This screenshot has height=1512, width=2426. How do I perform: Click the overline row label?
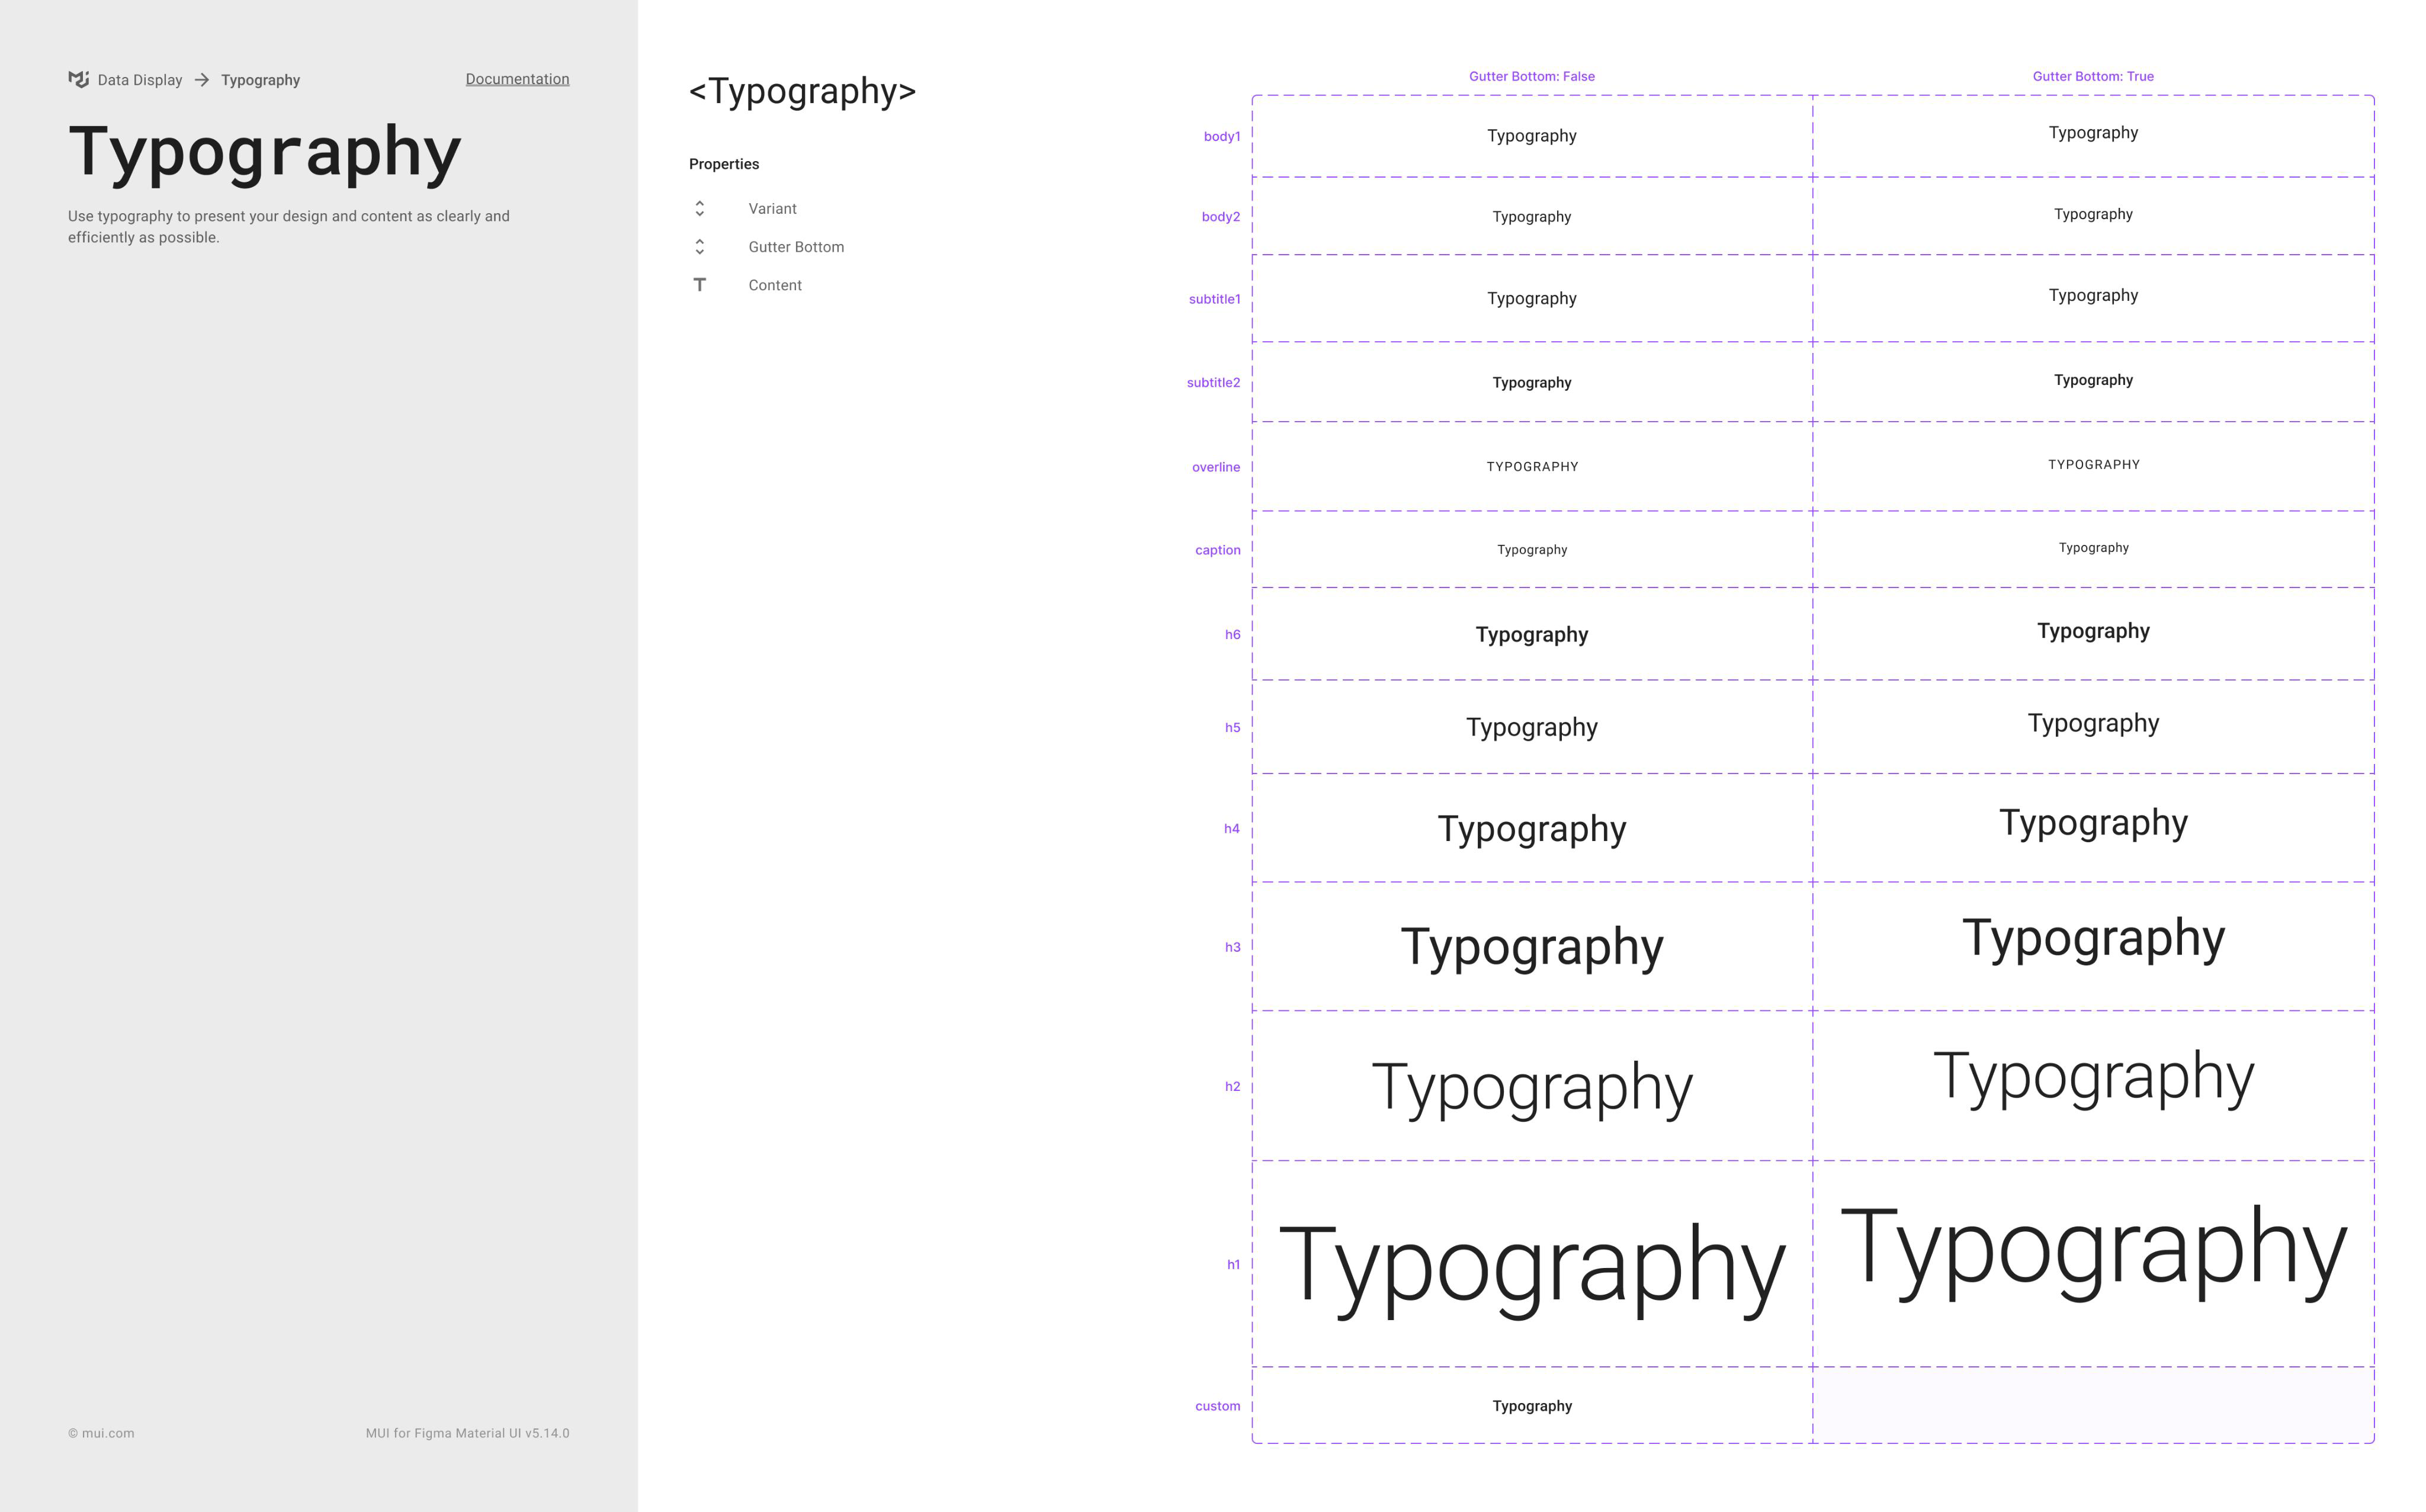(1216, 467)
